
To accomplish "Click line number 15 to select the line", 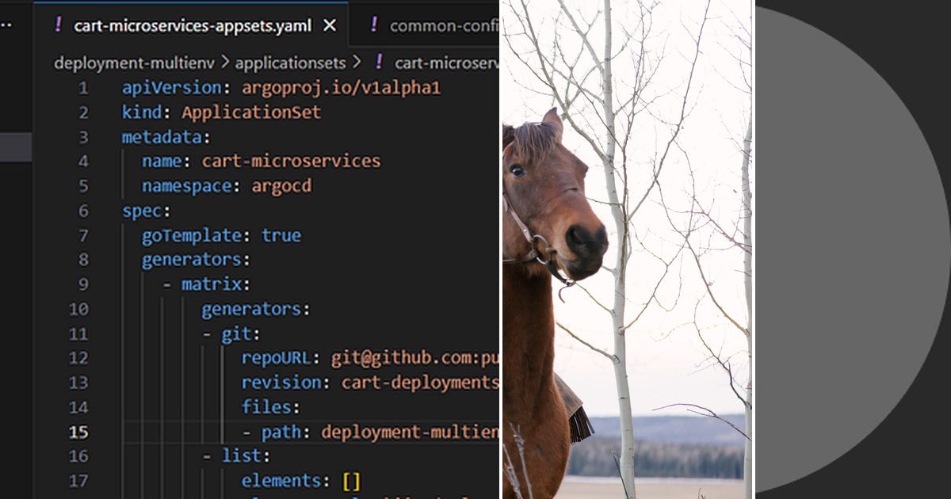I will (78, 432).
